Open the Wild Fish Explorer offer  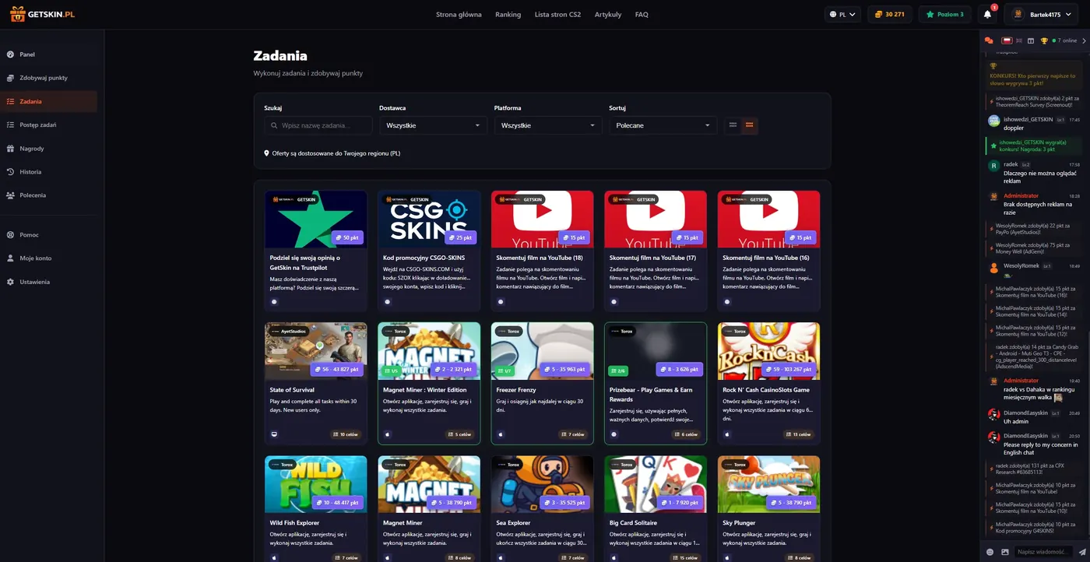pos(316,509)
